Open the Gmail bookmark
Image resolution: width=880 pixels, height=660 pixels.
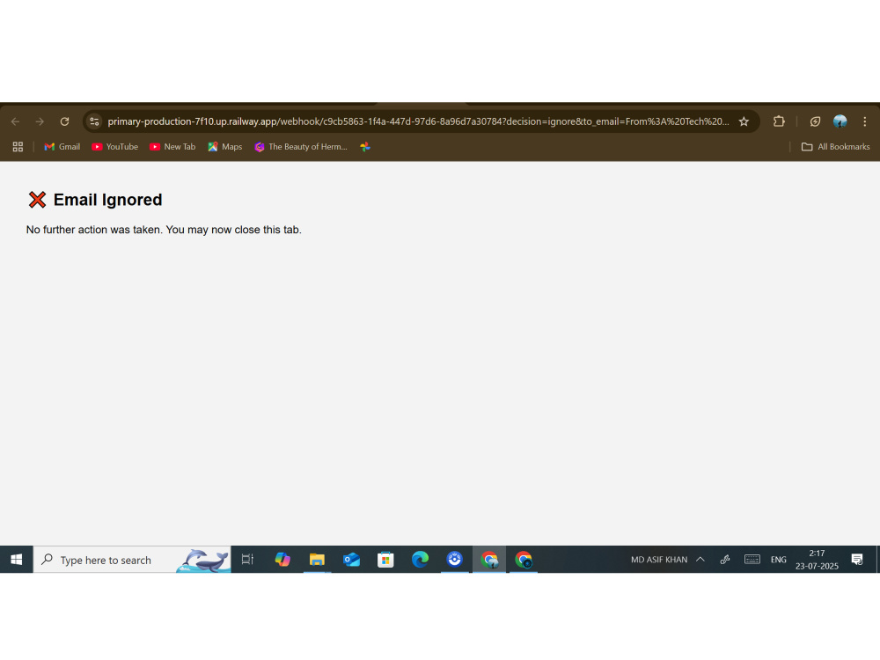[x=62, y=146]
